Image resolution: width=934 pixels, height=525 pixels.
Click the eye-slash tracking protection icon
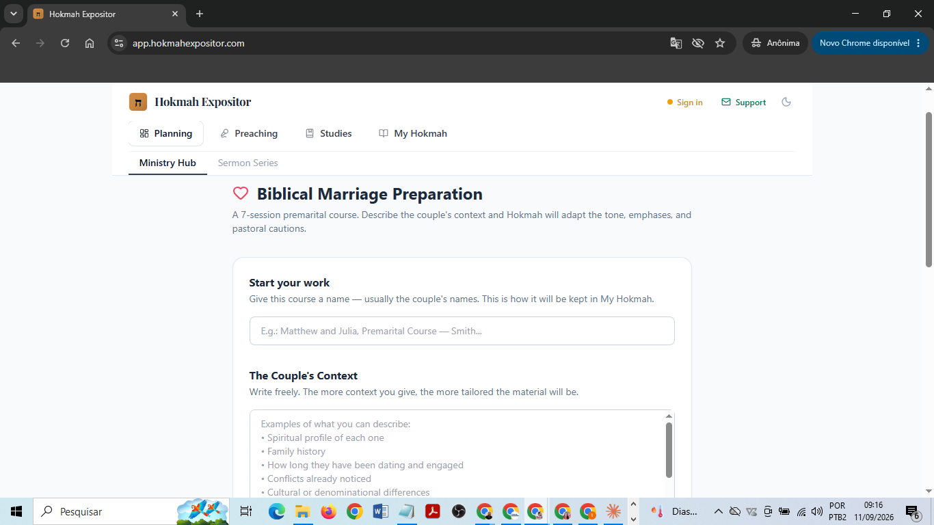click(x=697, y=43)
